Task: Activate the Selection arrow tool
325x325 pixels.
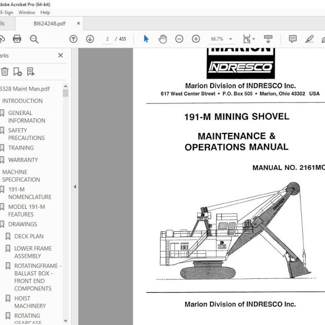Action: tap(146, 39)
